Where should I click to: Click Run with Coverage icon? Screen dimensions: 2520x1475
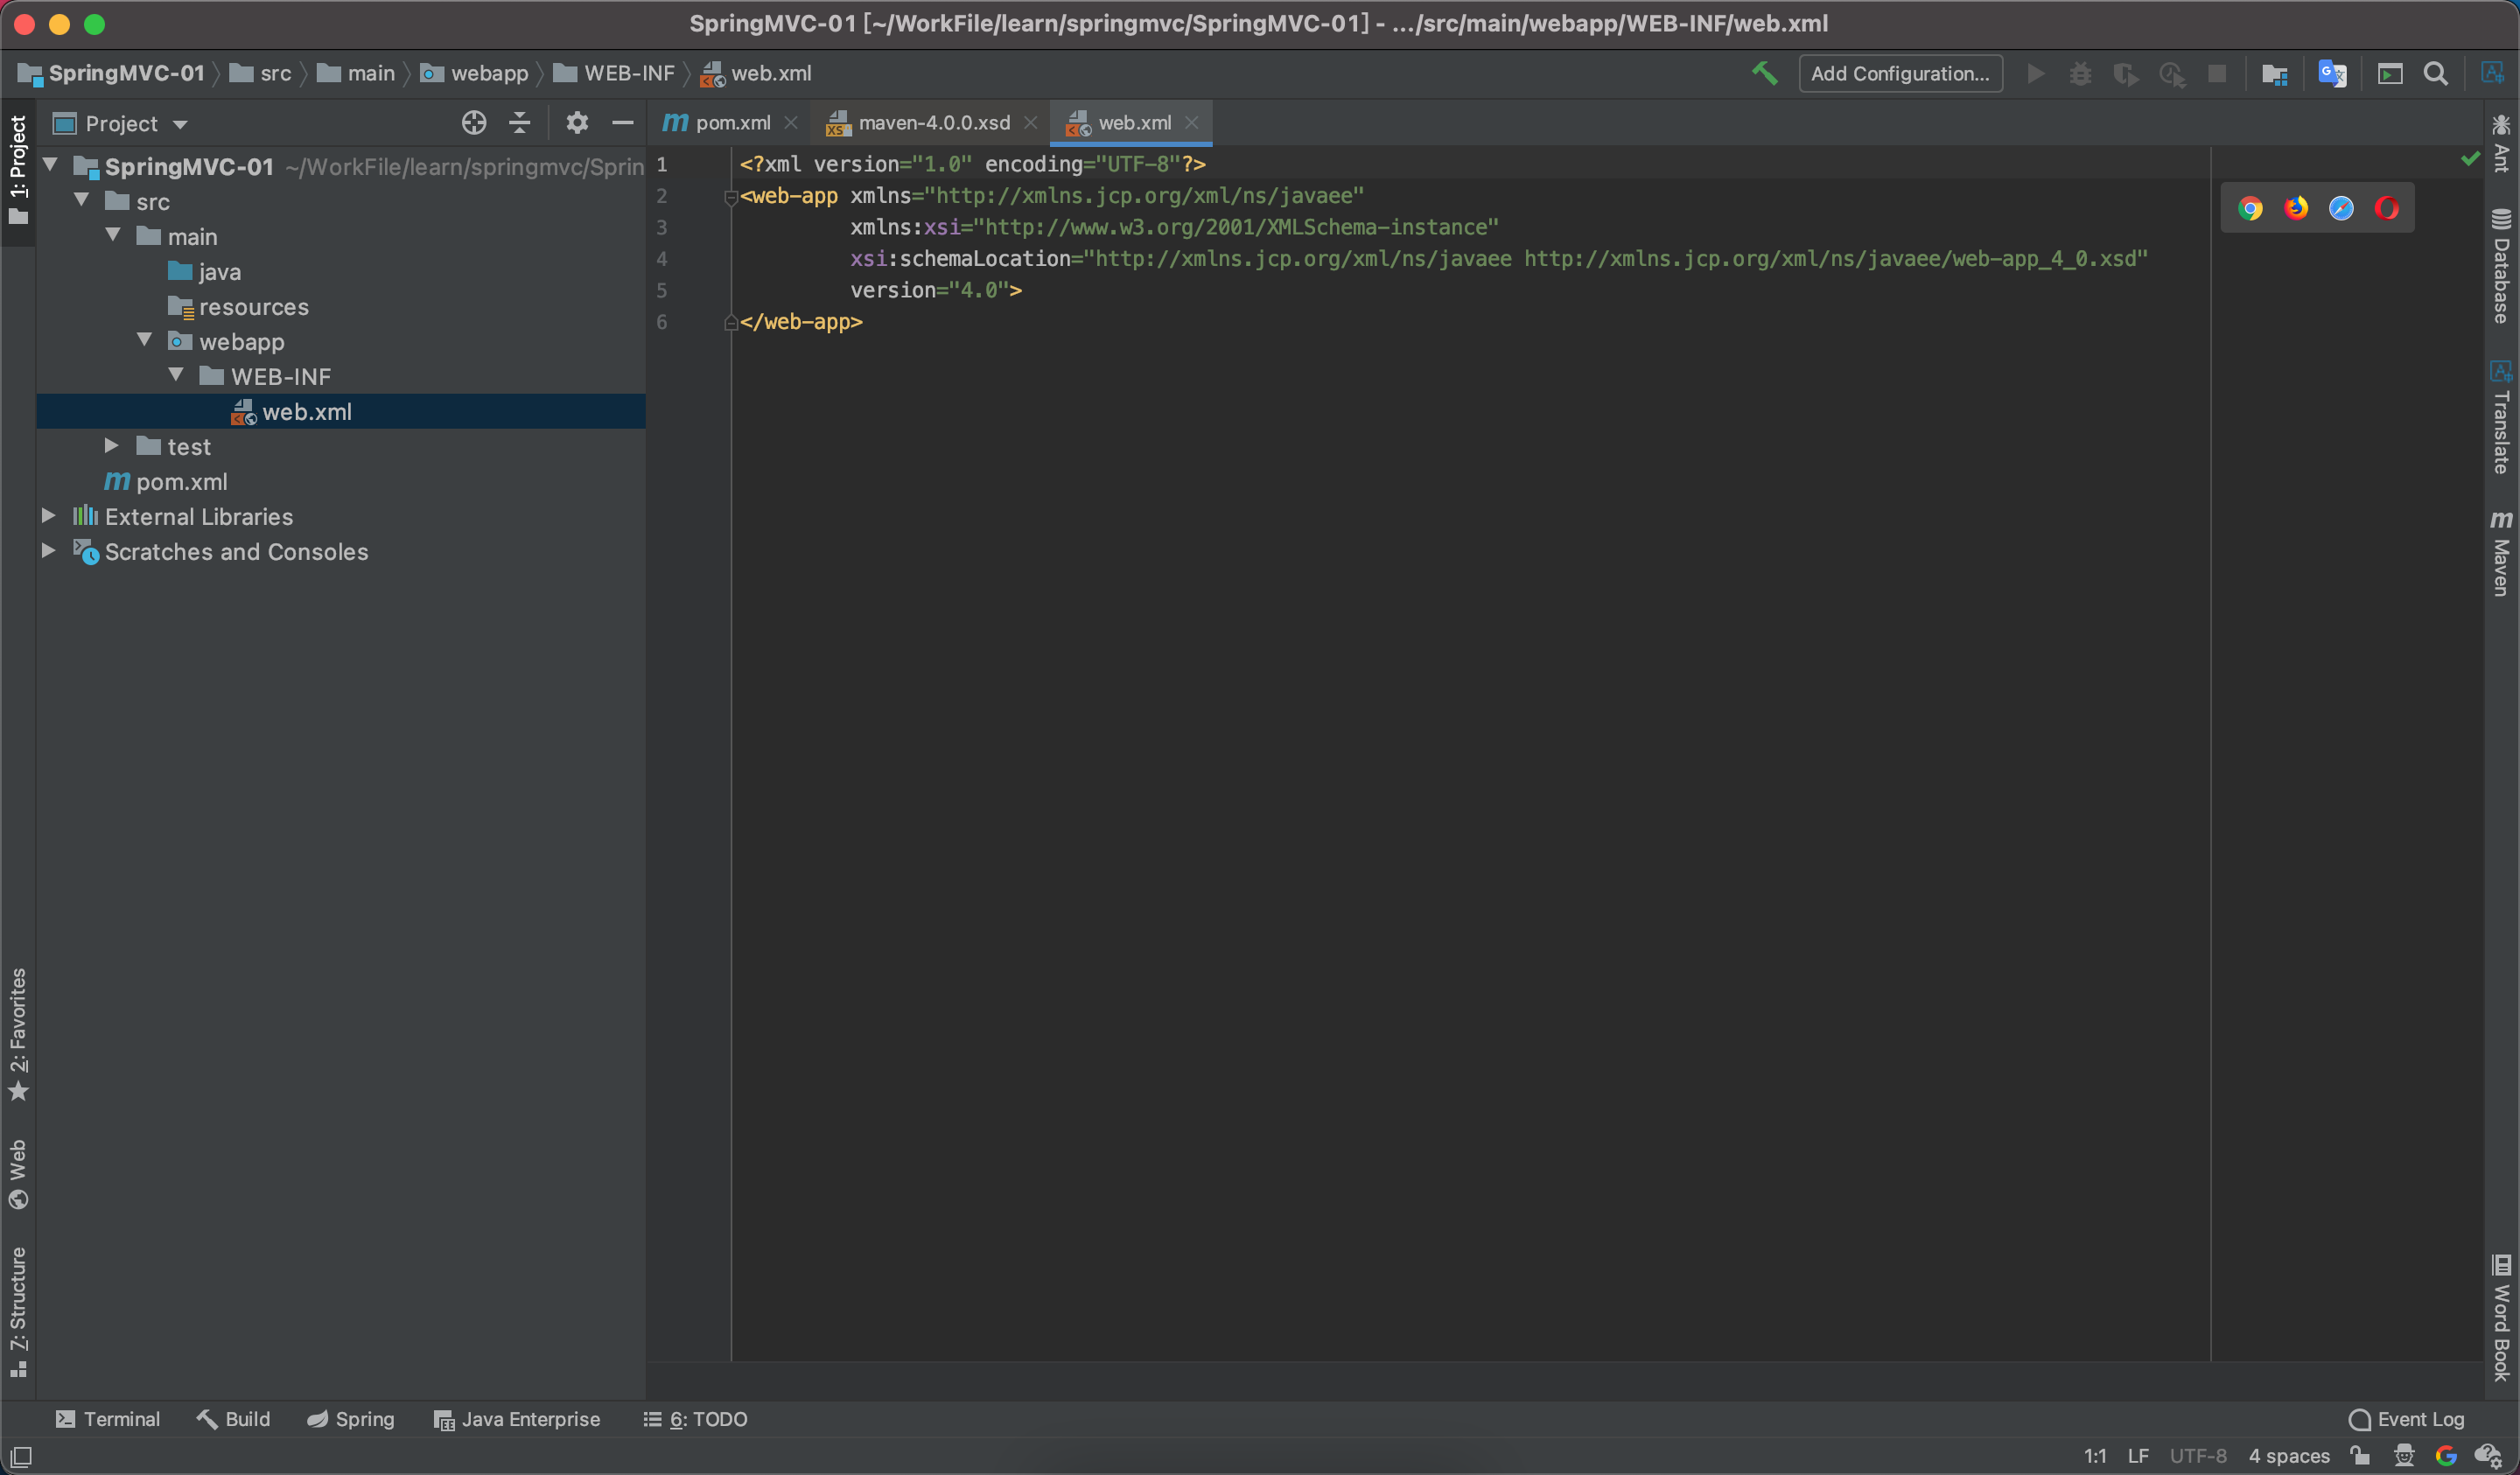[x=2125, y=74]
